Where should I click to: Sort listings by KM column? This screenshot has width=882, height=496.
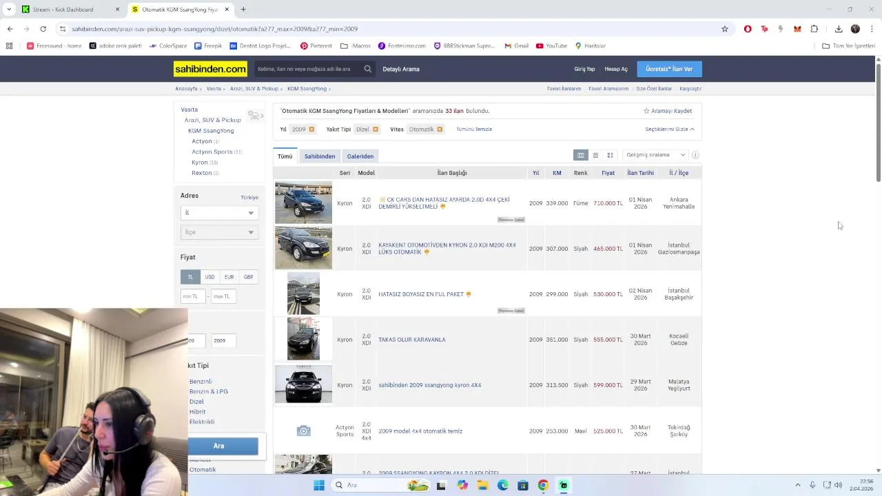point(557,173)
